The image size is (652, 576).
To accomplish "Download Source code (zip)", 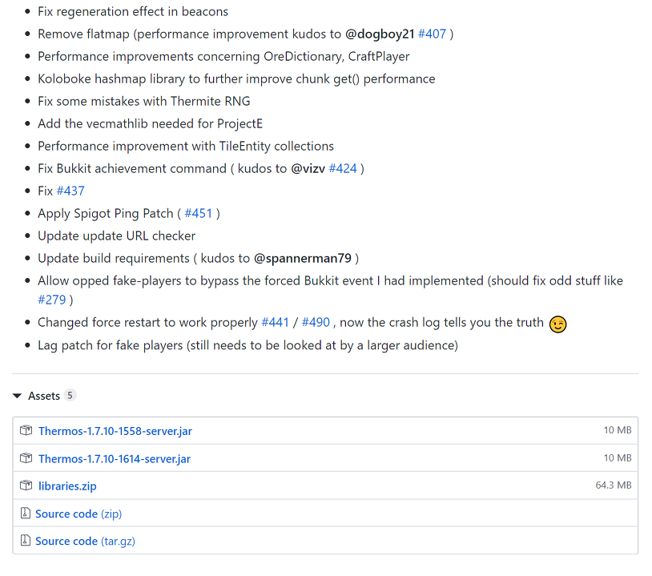I will (78, 514).
